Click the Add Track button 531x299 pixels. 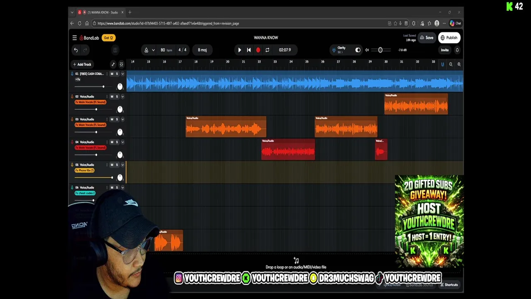82,64
